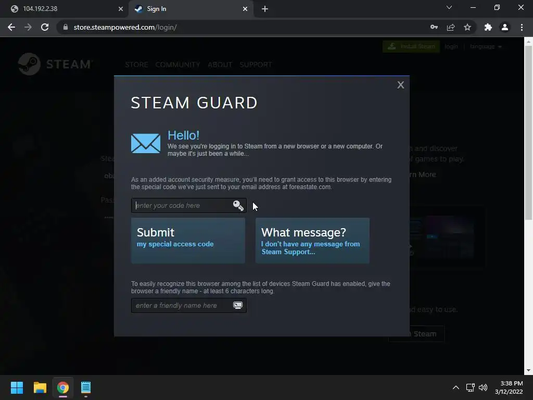Click the envelope mail icon
This screenshot has width=533, height=400.
pos(146,143)
